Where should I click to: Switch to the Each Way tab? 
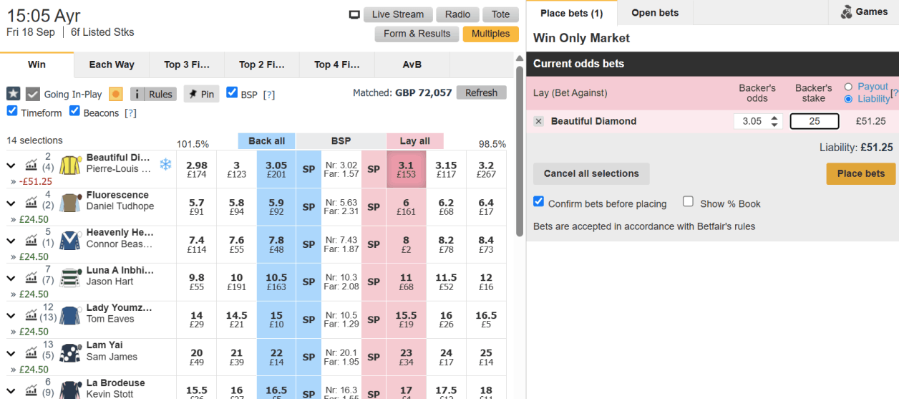tap(112, 64)
